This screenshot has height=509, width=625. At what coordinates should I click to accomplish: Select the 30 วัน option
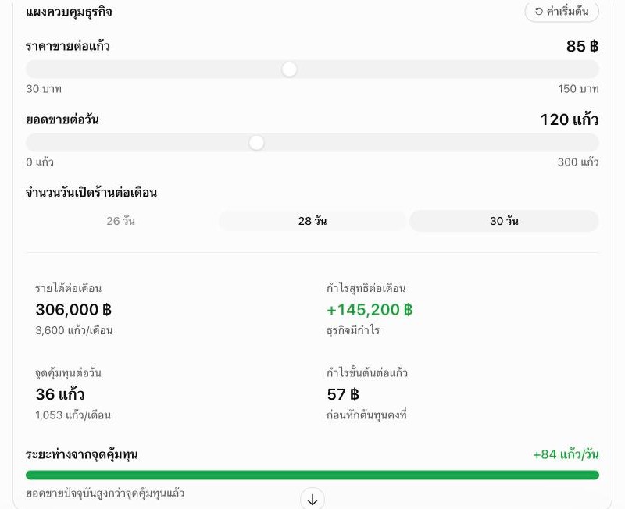(504, 221)
